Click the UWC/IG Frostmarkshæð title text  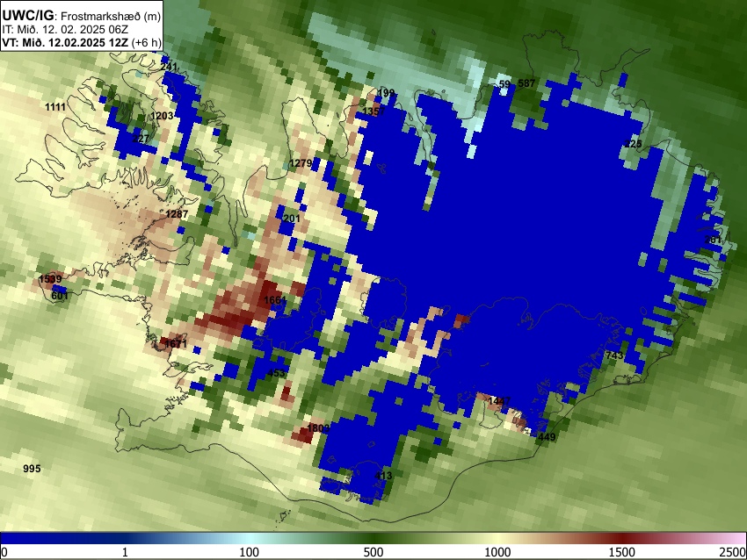click(x=82, y=16)
